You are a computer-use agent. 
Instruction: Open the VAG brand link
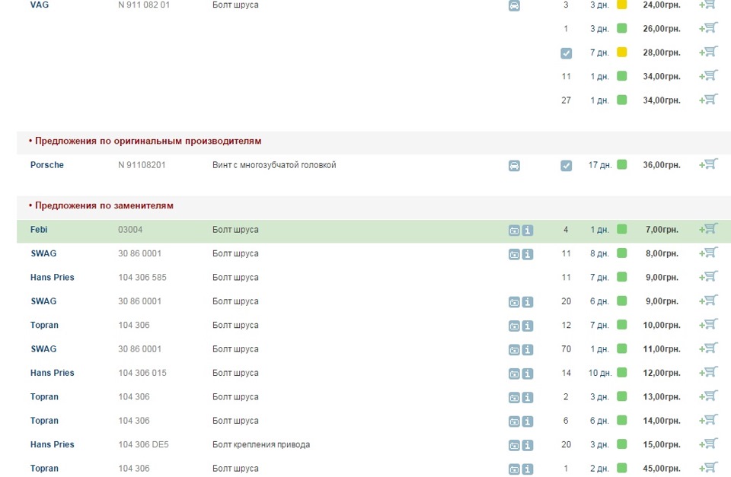[x=39, y=5]
